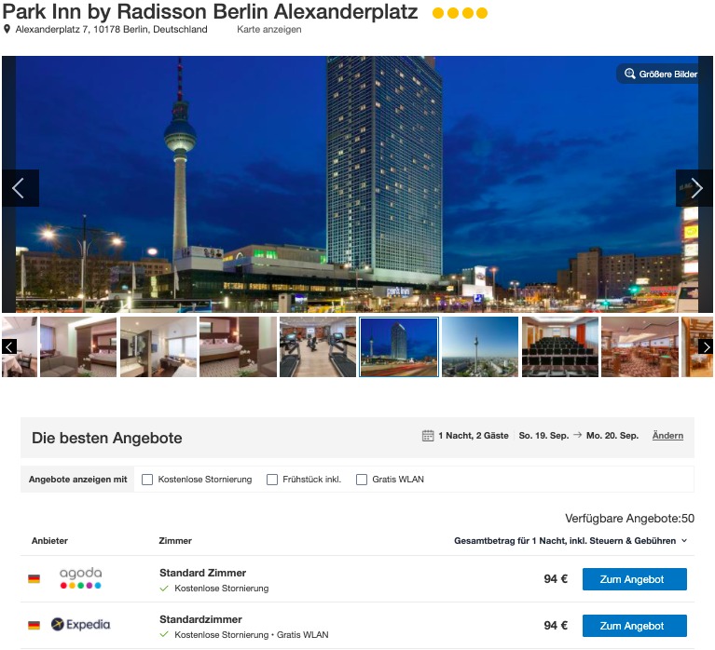The image size is (715, 650).
Task: Click the Expedia provider logo
Action: pos(81,625)
